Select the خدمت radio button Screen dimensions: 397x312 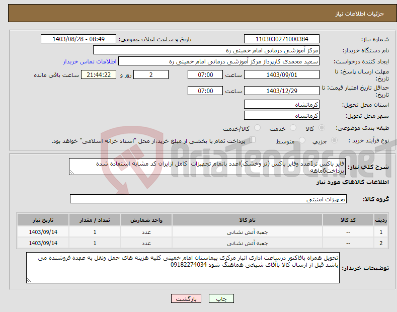point(293,128)
